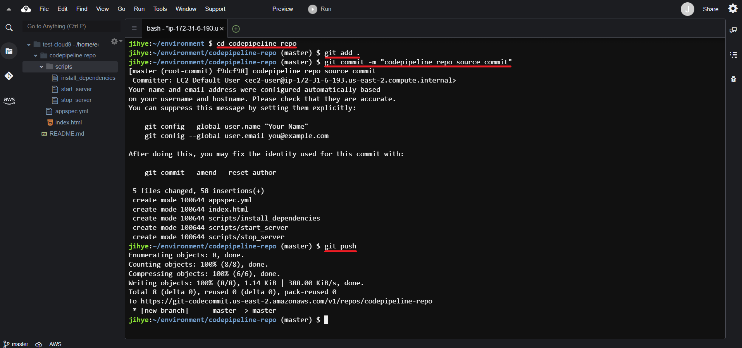Open the search panel magnifier icon

[9, 28]
